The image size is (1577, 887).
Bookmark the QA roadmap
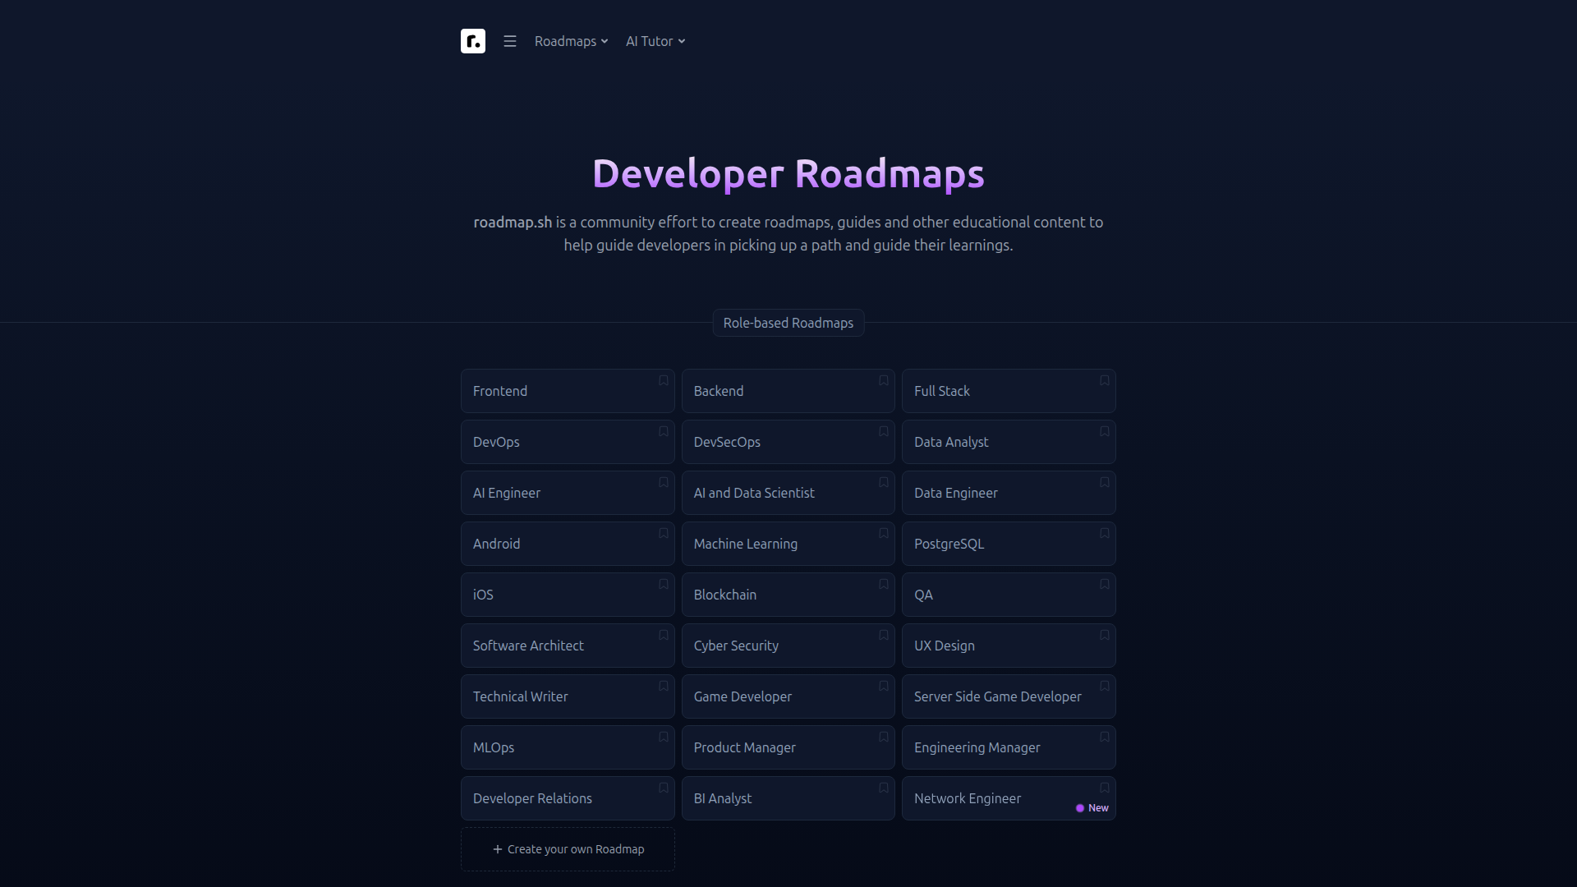[1105, 584]
